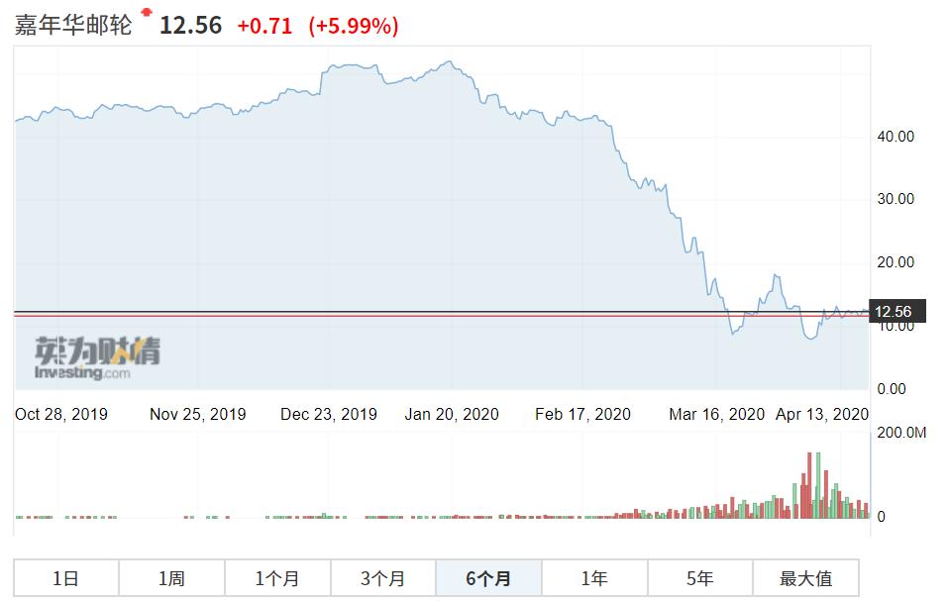The height and width of the screenshot is (601, 949).
Task: Click the Jan 20, 2020 date label
Action: (452, 414)
